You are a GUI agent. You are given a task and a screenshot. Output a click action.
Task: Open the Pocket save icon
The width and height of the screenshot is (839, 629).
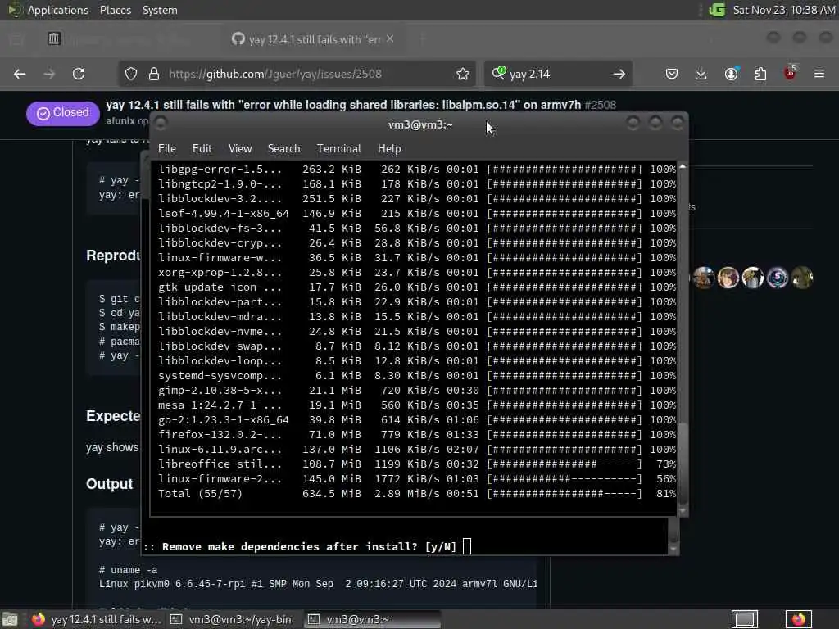(x=672, y=74)
